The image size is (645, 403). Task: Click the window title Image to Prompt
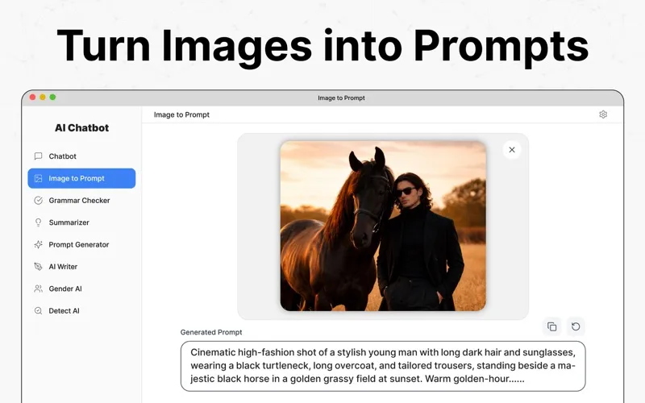tap(341, 98)
